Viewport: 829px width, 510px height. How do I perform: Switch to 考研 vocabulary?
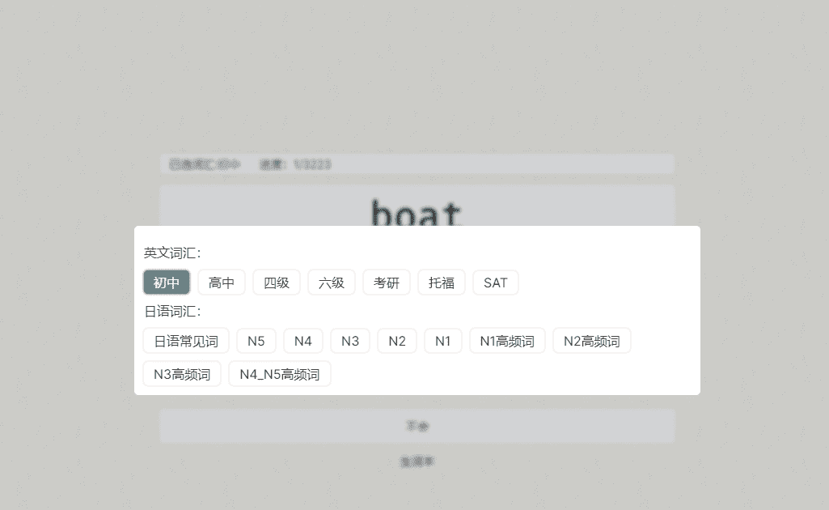386,282
